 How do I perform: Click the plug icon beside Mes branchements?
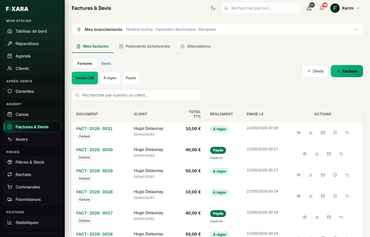(79, 29)
